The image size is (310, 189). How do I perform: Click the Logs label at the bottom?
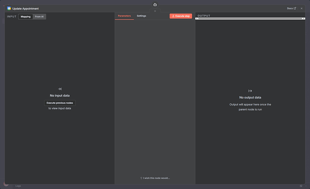click(x=18, y=186)
